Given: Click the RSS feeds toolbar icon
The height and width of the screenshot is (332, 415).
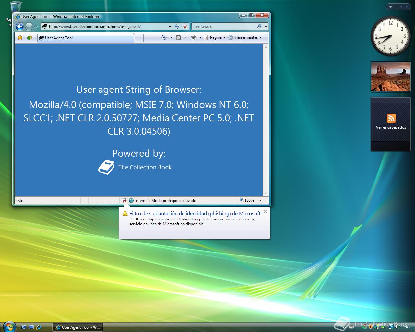Looking at the screenshot, I should [178, 37].
